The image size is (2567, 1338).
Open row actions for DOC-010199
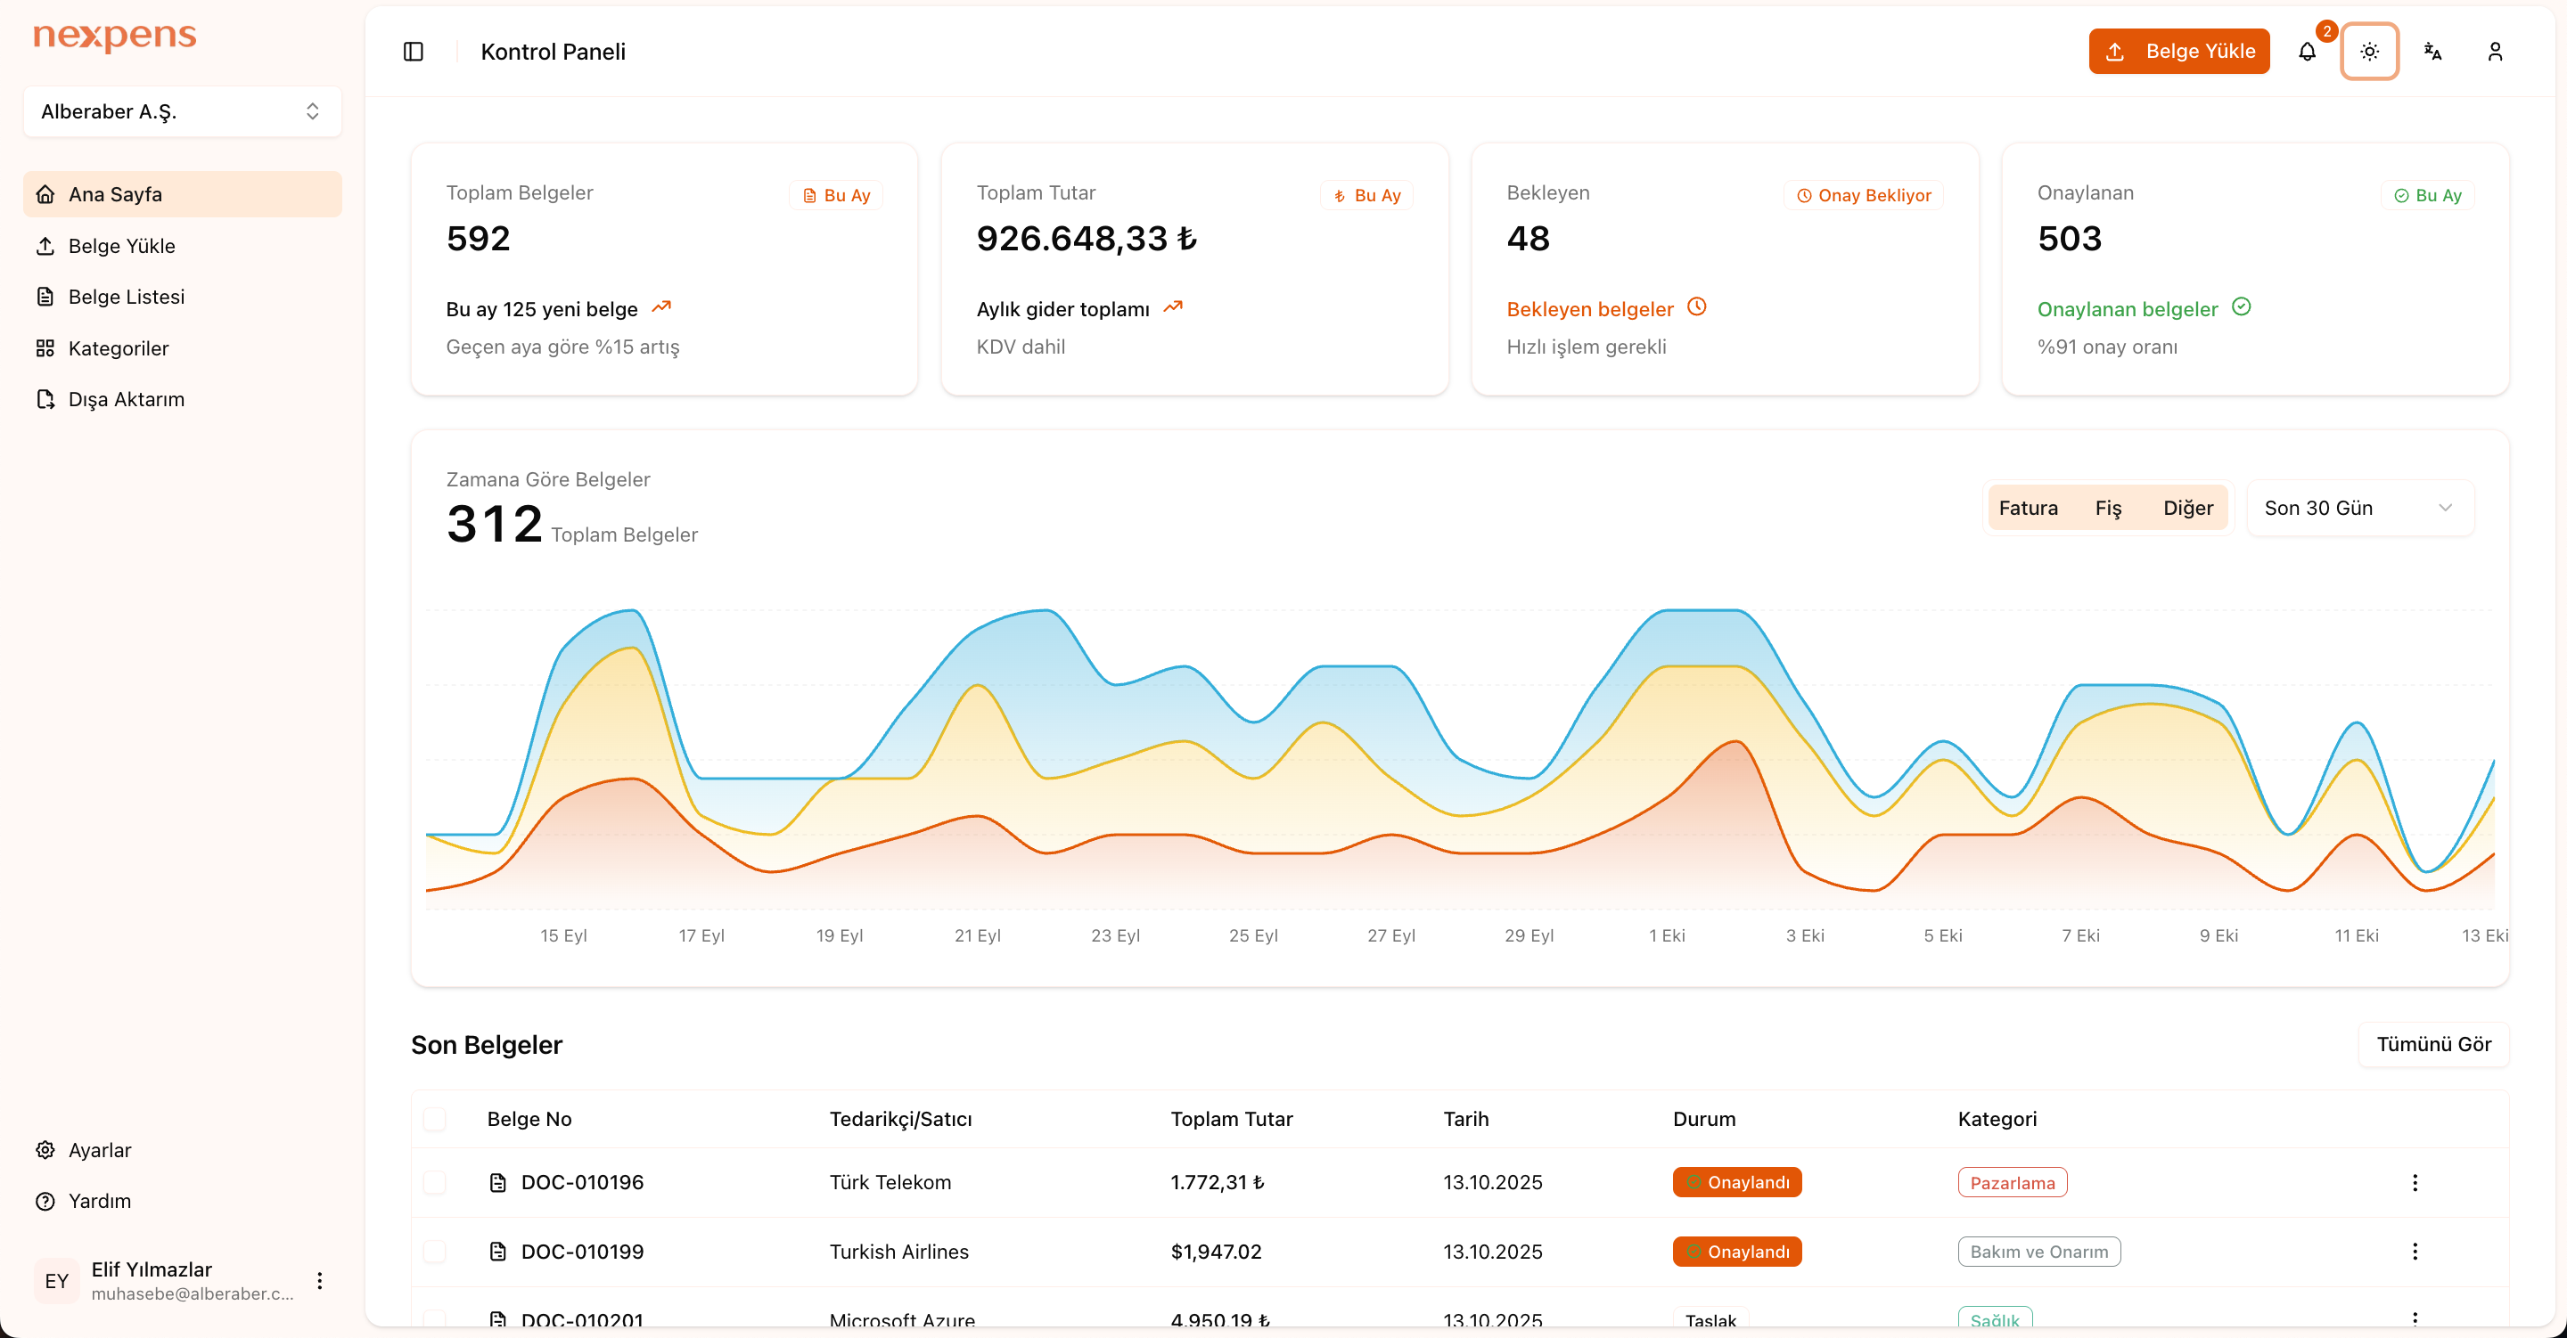[2415, 1252]
